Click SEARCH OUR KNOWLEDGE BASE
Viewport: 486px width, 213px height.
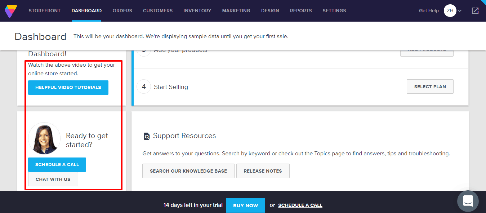[188, 170]
